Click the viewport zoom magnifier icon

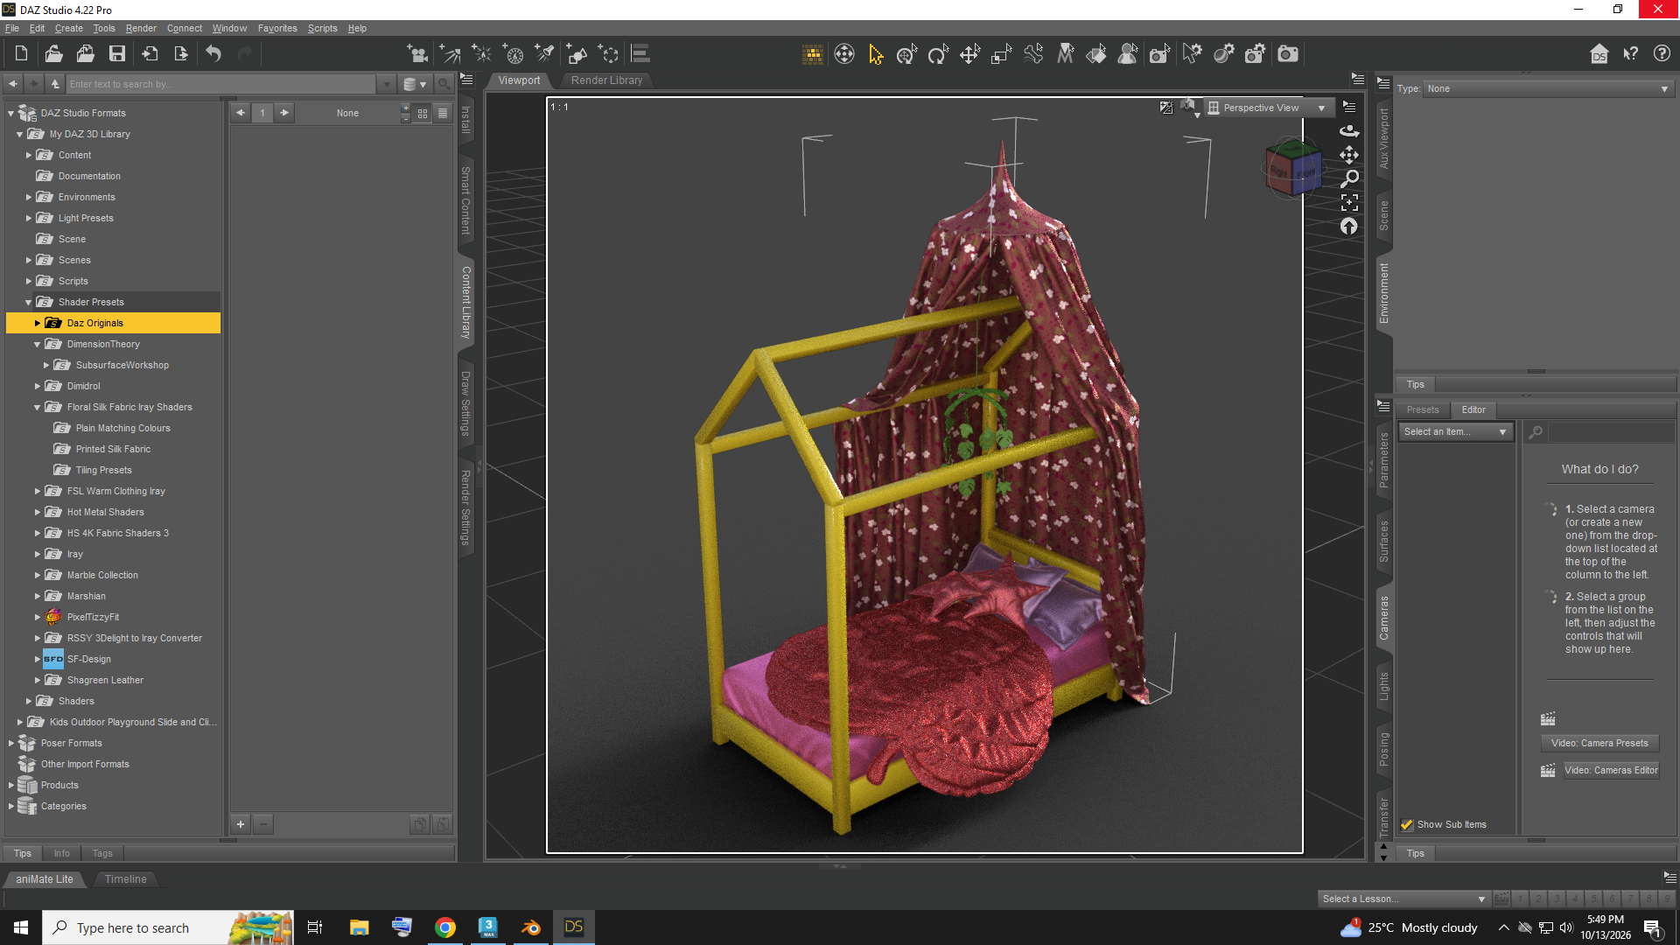coord(1349,178)
